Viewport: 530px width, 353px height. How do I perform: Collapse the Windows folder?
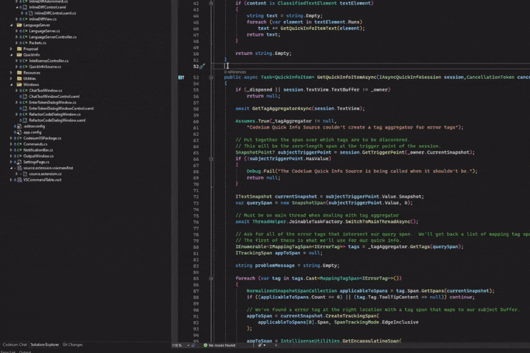(x=11, y=85)
